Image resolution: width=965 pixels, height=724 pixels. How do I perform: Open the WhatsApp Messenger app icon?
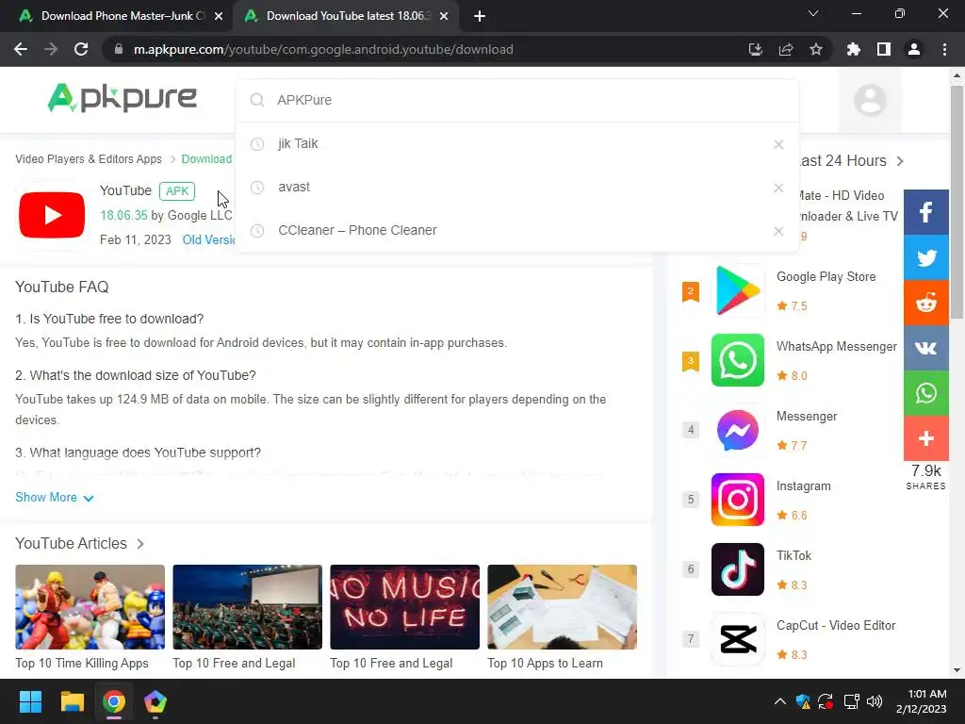click(737, 360)
